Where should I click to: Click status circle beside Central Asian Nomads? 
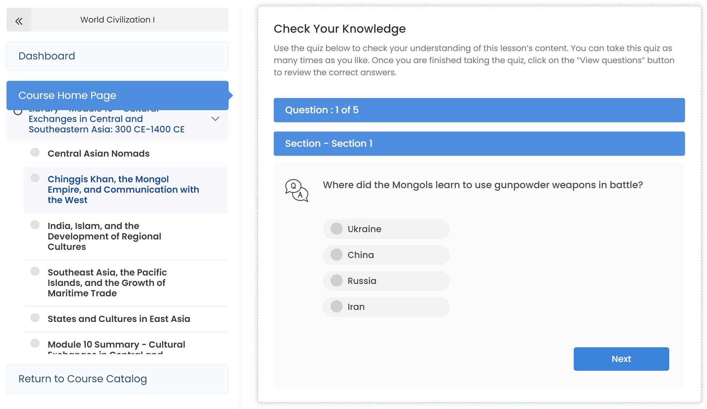[35, 152]
